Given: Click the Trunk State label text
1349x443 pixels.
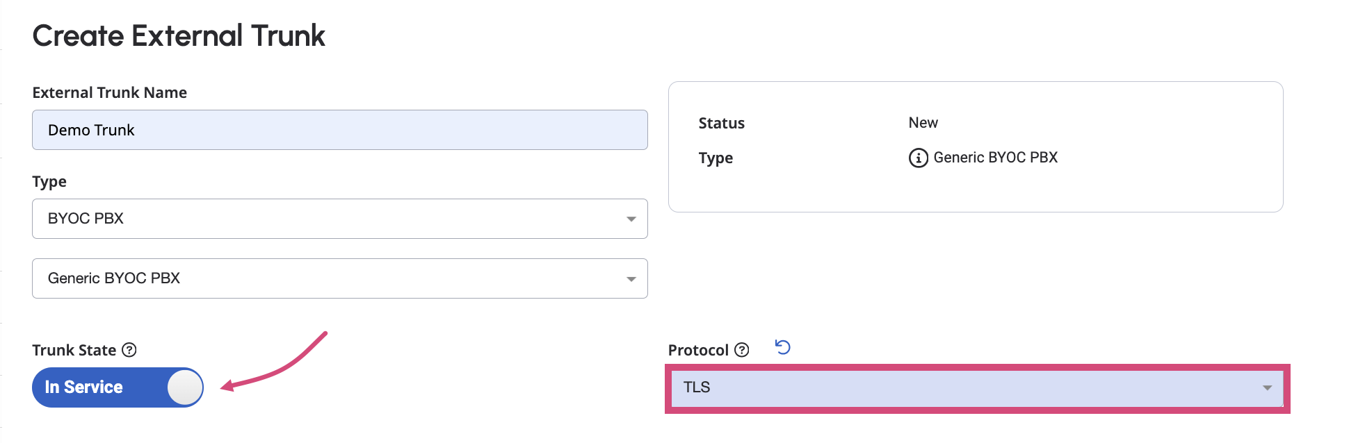Looking at the screenshot, I should [74, 350].
